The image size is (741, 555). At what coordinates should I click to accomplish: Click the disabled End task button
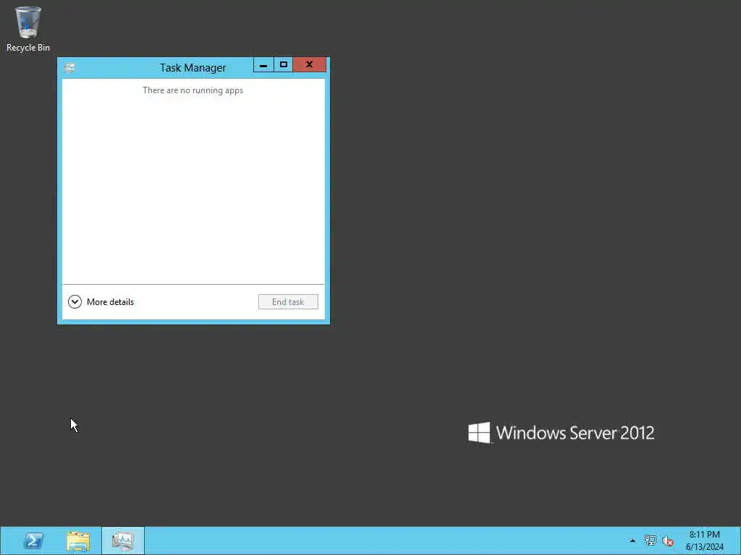point(288,301)
